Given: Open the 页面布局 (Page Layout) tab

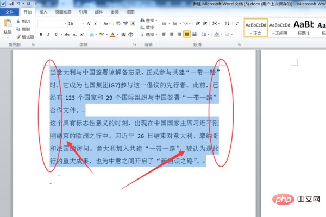Looking at the screenshot, I should pyautogui.click(x=63, y=11).
